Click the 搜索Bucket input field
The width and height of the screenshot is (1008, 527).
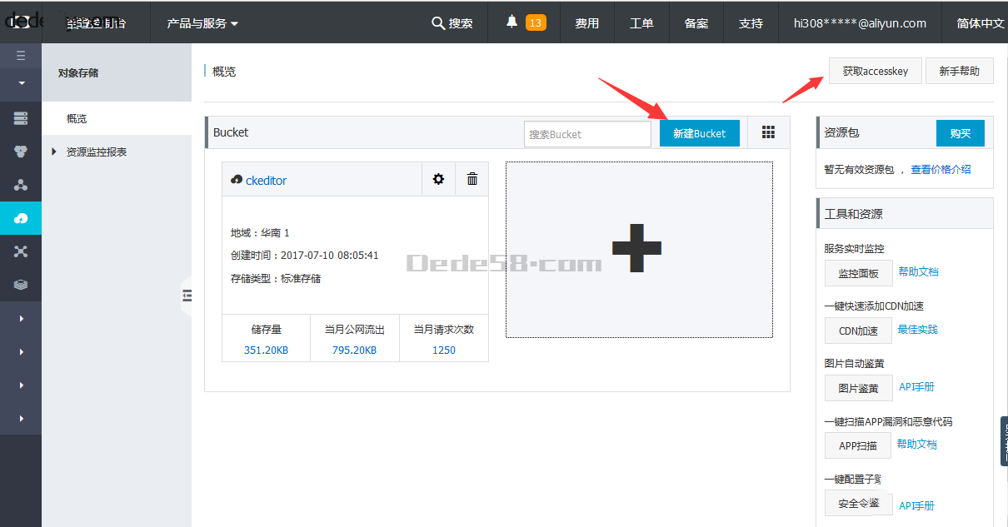click(587, 134)
